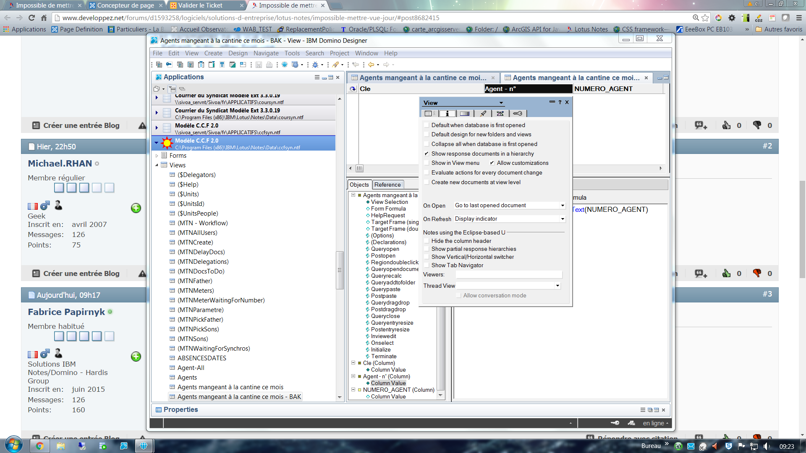
Task: Uncheck Show response documents in a hierarchy
Action: 427,154
